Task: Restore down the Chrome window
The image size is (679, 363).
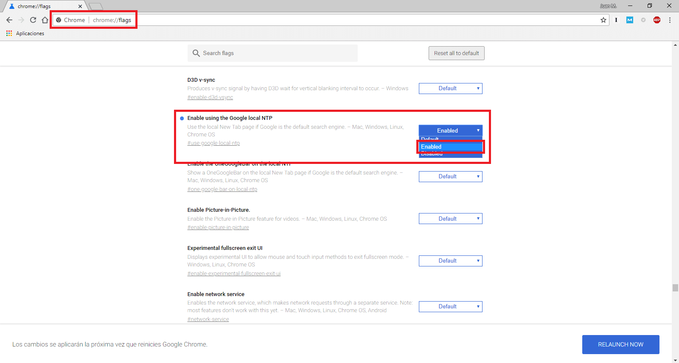Action: click(x=650, y=6)
